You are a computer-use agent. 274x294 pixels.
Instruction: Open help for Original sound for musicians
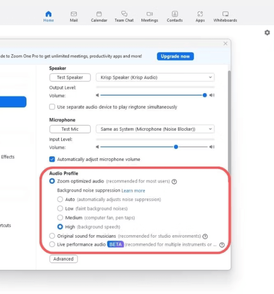tap(205, 237)
